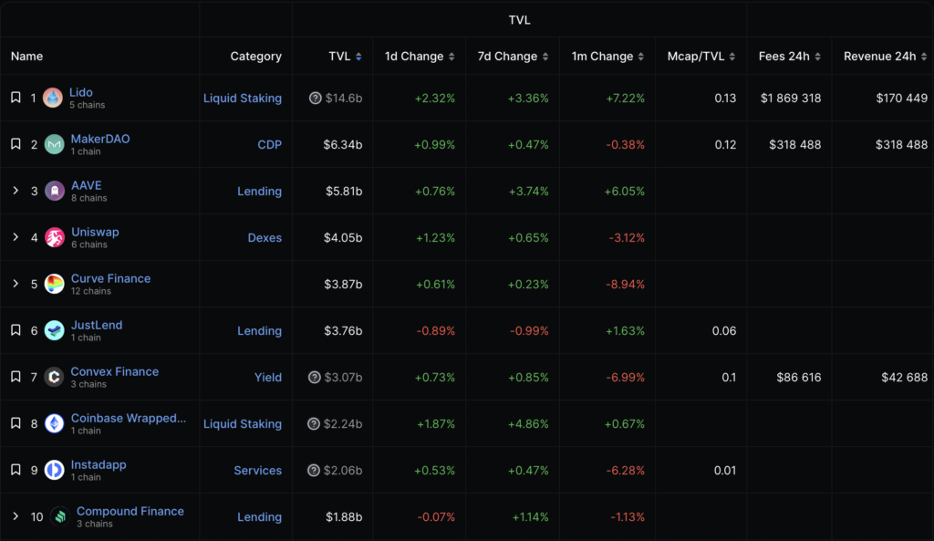The width and height of the screenshot is (934, 541).
Task: Click the Curve Finance rainbow logo
Action: 55,284
